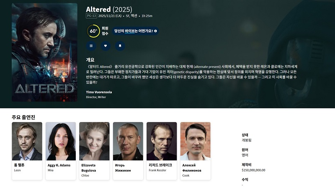
Task: Open director Timo Vuorensola's profile
Action: pos(99,92)
